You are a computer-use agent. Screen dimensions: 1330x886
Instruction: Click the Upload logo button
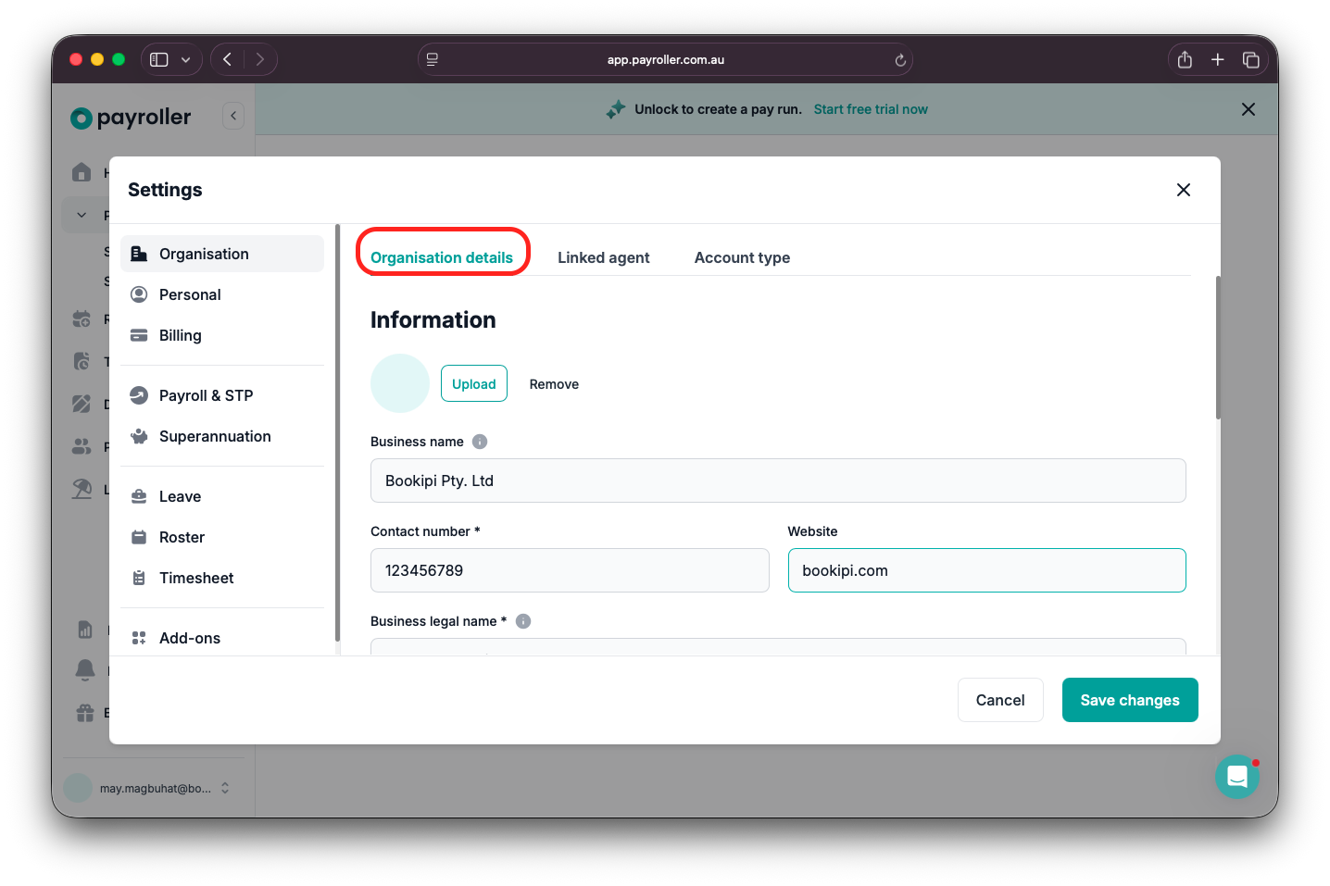click(x=474, y=383)
